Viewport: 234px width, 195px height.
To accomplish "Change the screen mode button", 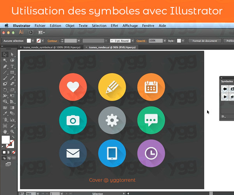I will click(x=8, y=164).
